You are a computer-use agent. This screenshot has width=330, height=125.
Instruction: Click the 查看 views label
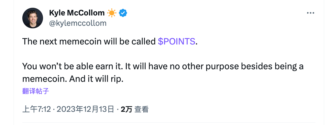[x=141, y=109]
